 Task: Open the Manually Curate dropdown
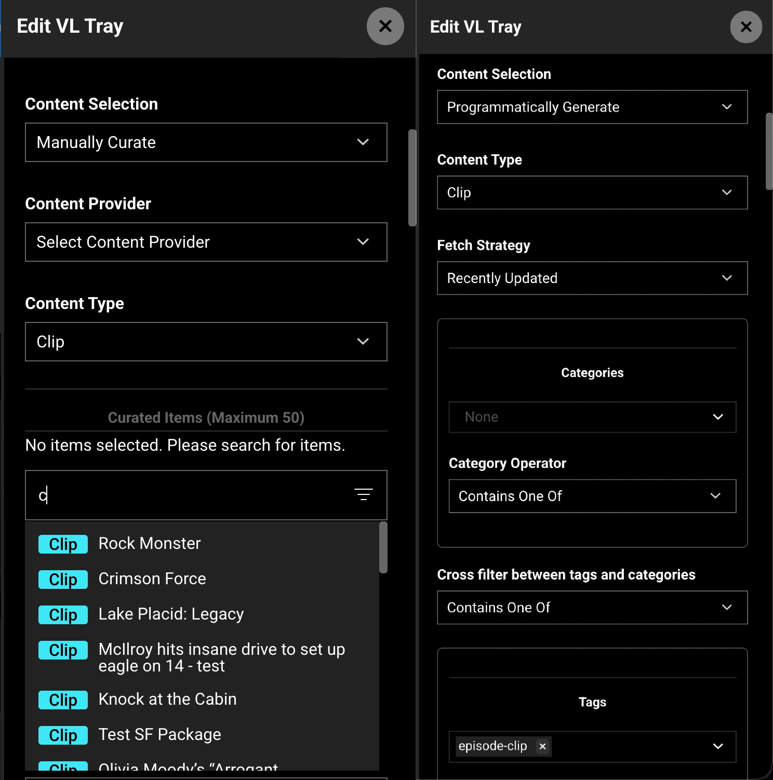pyautogui.click(x=206, y=142)
